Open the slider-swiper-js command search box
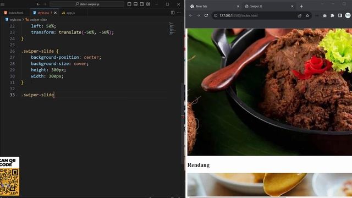352x198 pixels. click(x=87, y=4)
